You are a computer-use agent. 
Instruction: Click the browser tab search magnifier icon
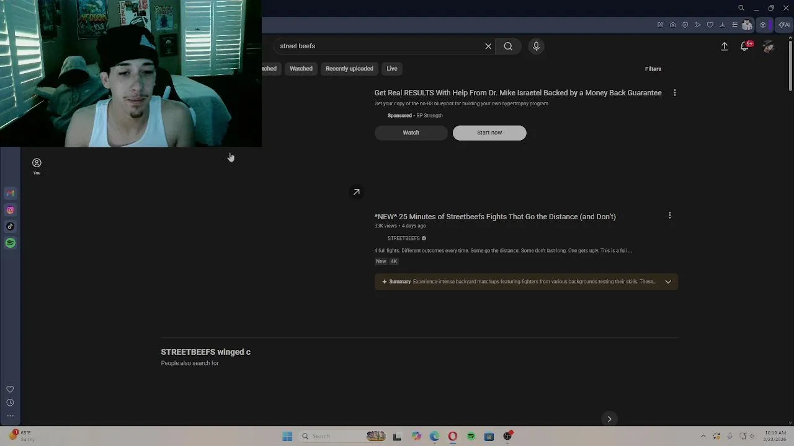(741, 8)
